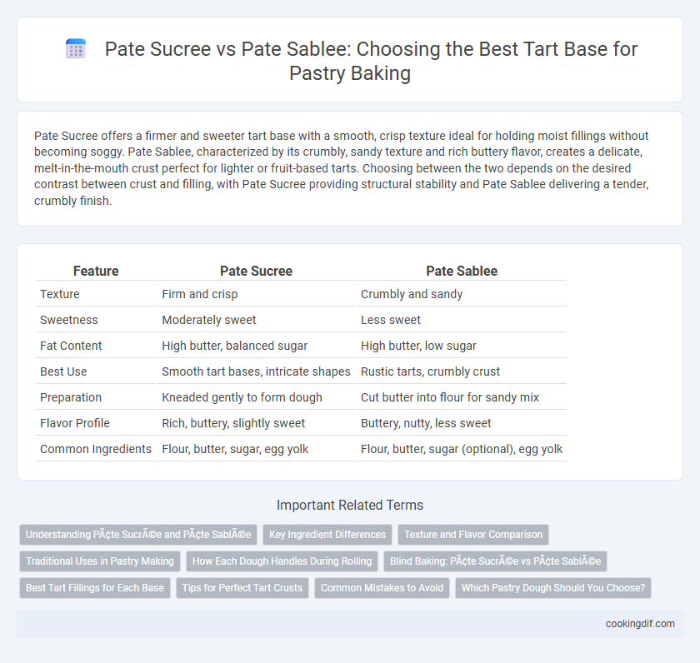The width and height of the screenshot is (700, 663).
Task: Click the page title heading
Action: pyautogui.click(x=371, y=61)
